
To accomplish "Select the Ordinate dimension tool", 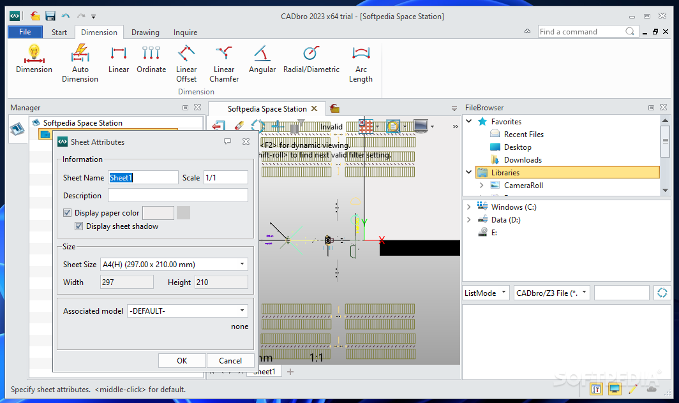I will click(151, 59).
